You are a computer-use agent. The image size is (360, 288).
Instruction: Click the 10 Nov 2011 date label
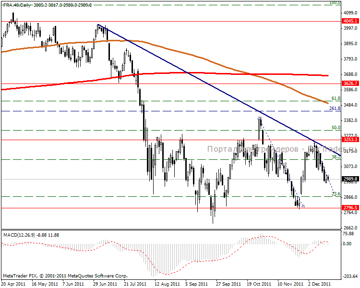290,284
